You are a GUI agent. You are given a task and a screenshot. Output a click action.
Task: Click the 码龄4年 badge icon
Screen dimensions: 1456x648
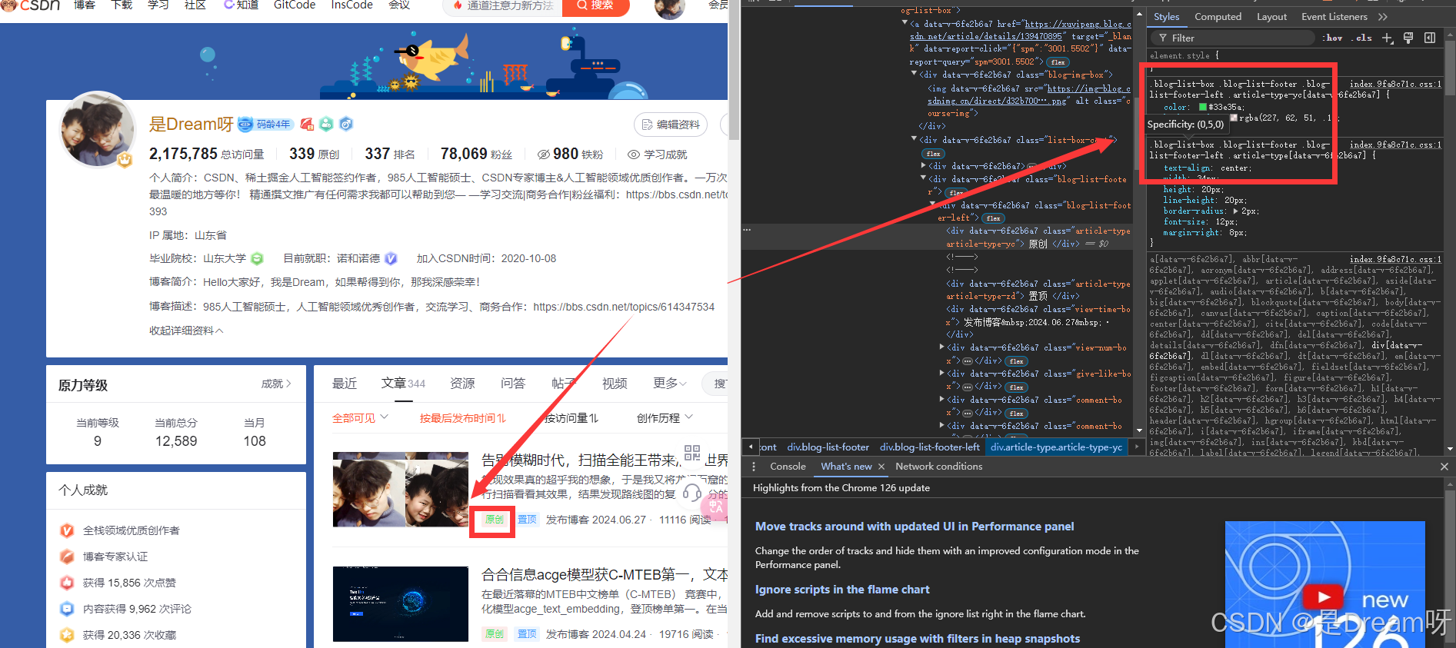coord(265,124)
